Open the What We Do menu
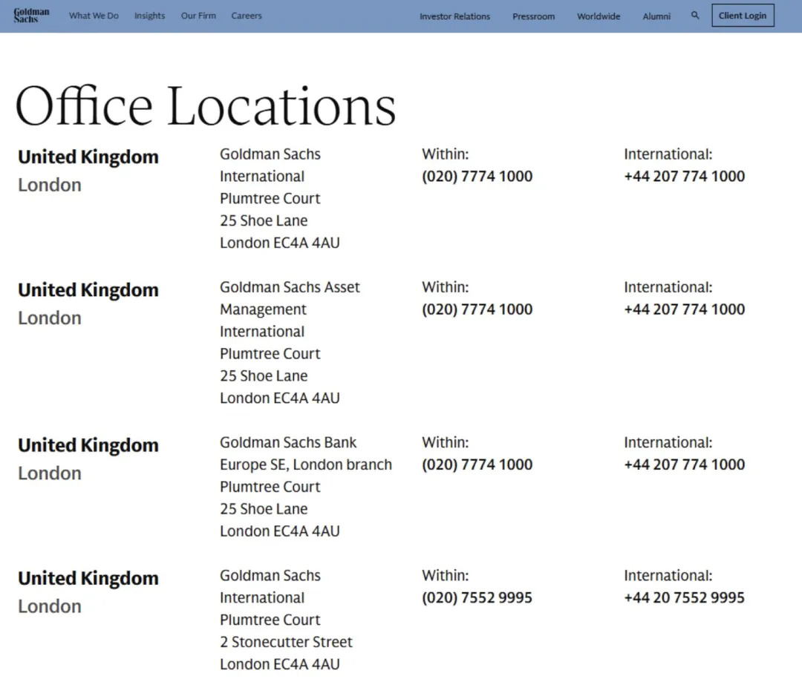 click(94, 16)
